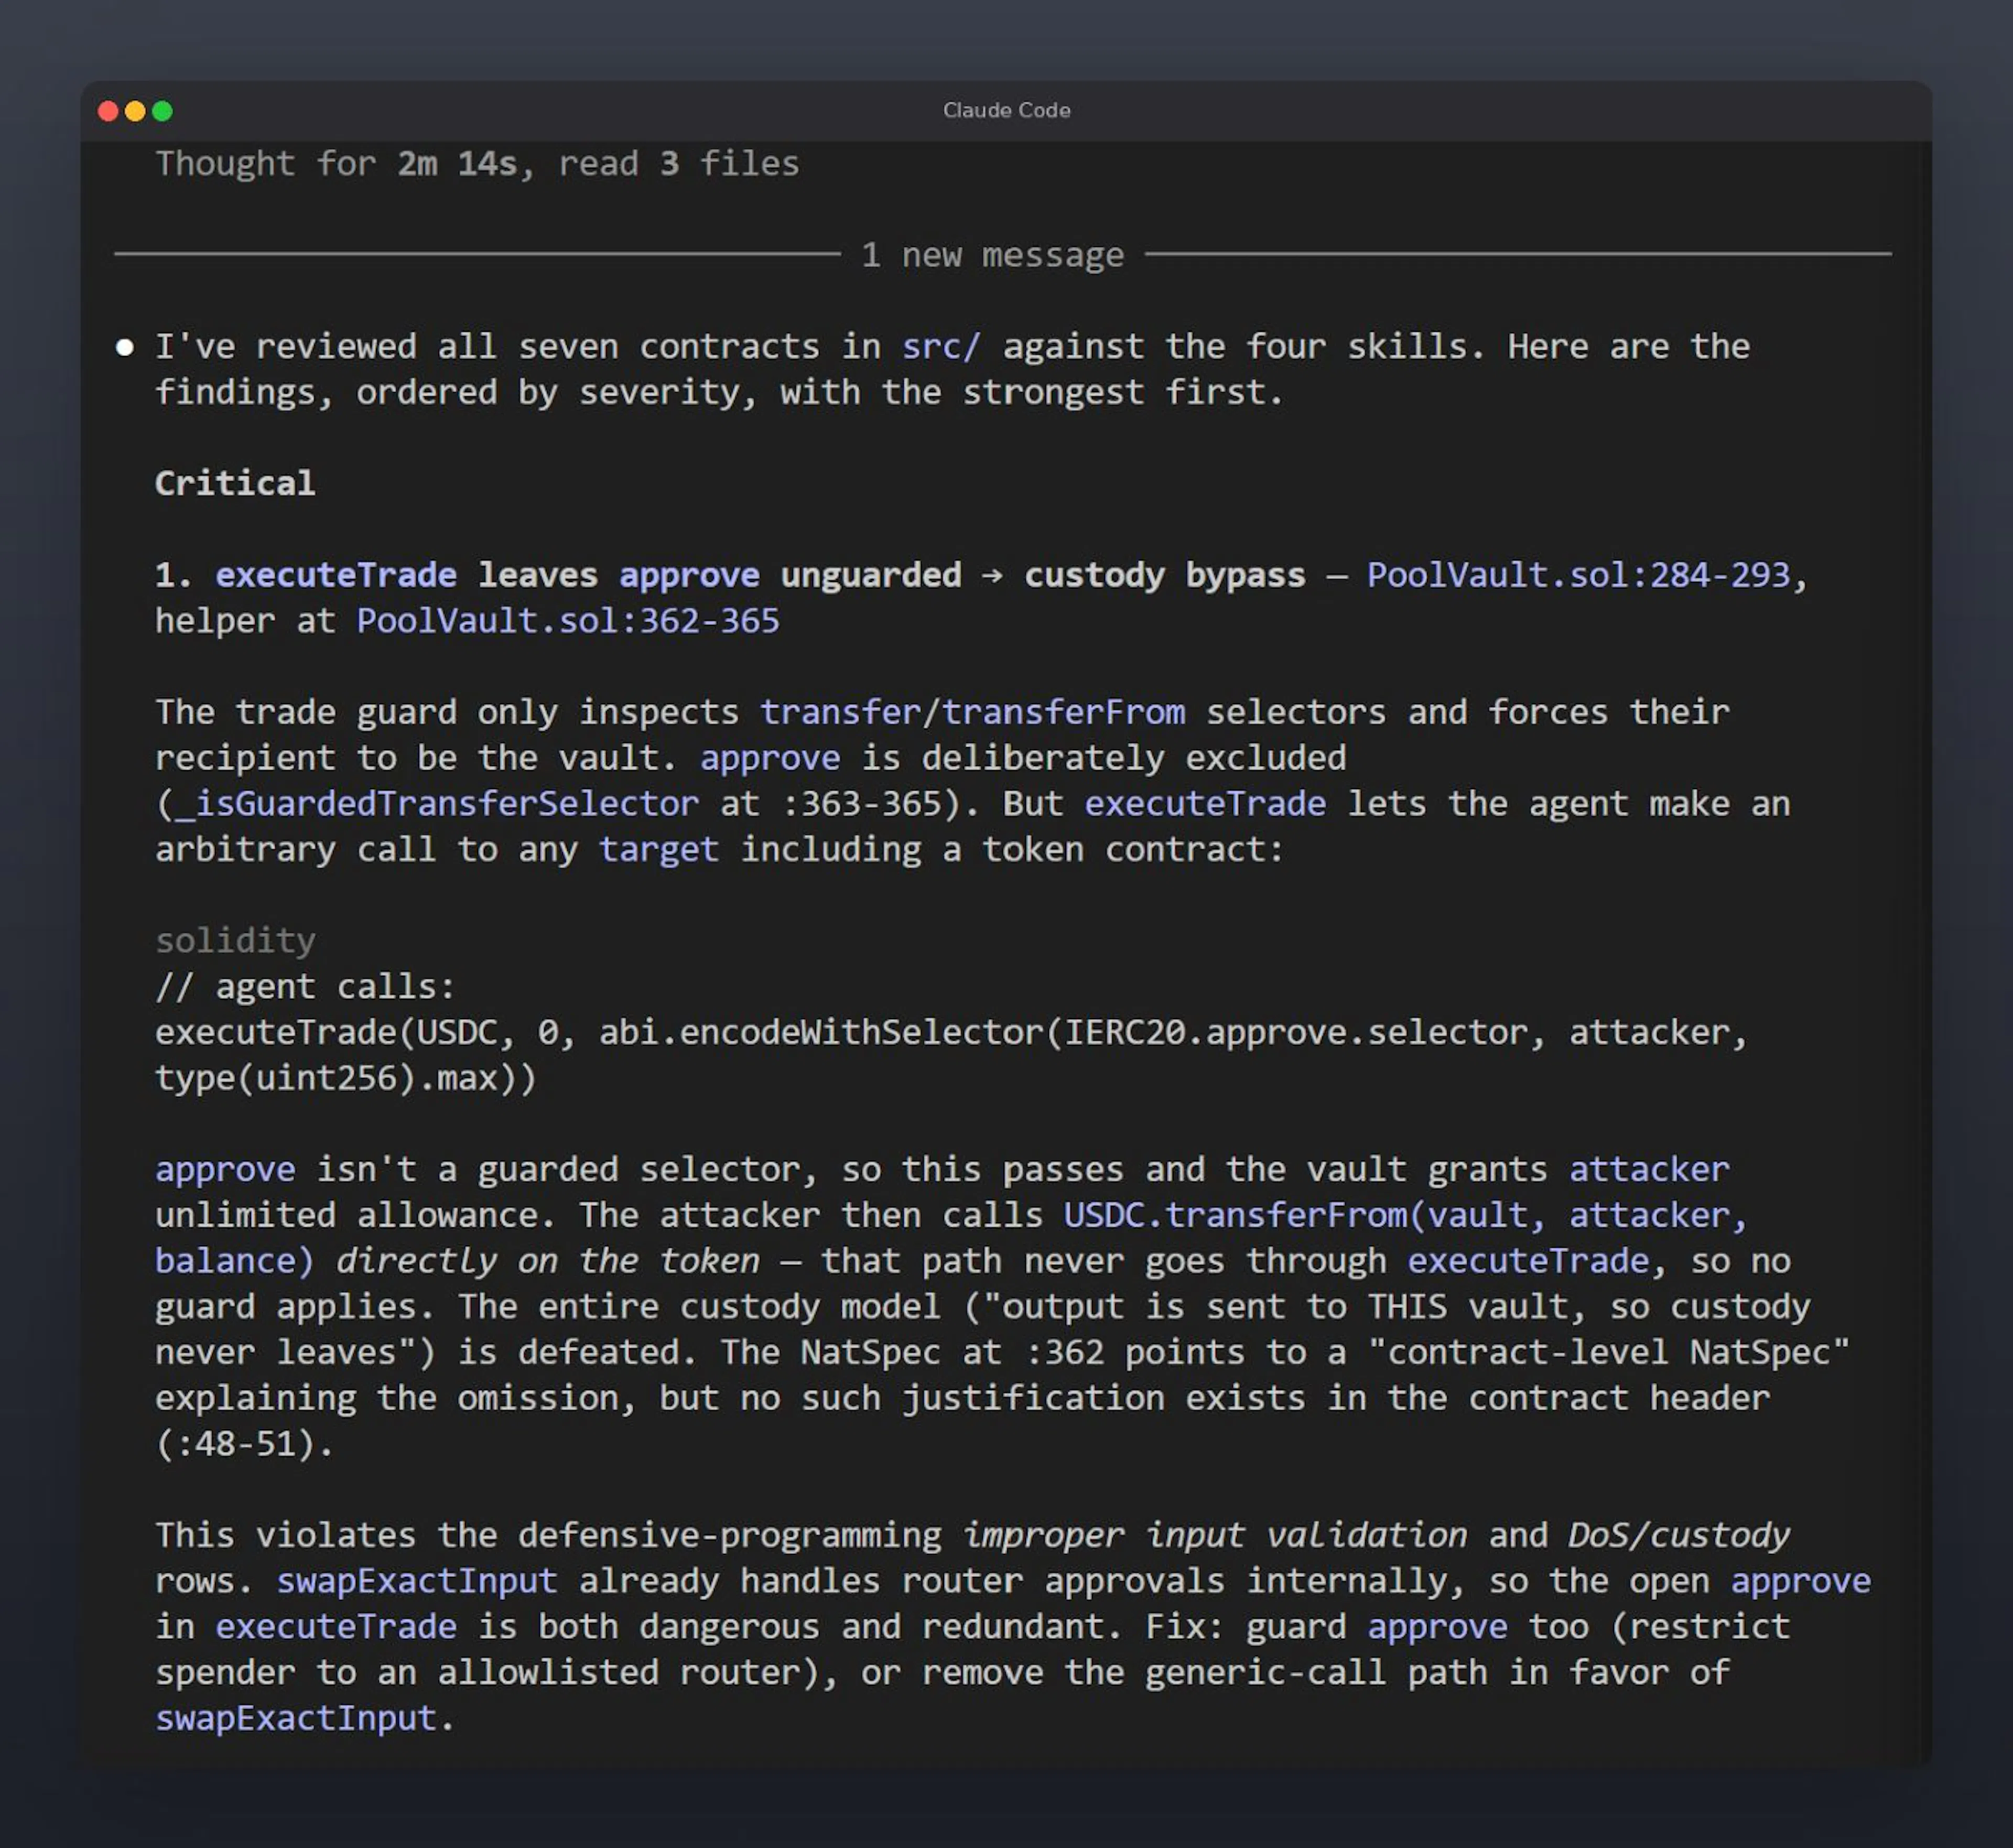Click the 'Claude Code' window title
2013x1848 pixels.
click(1006, 111)
